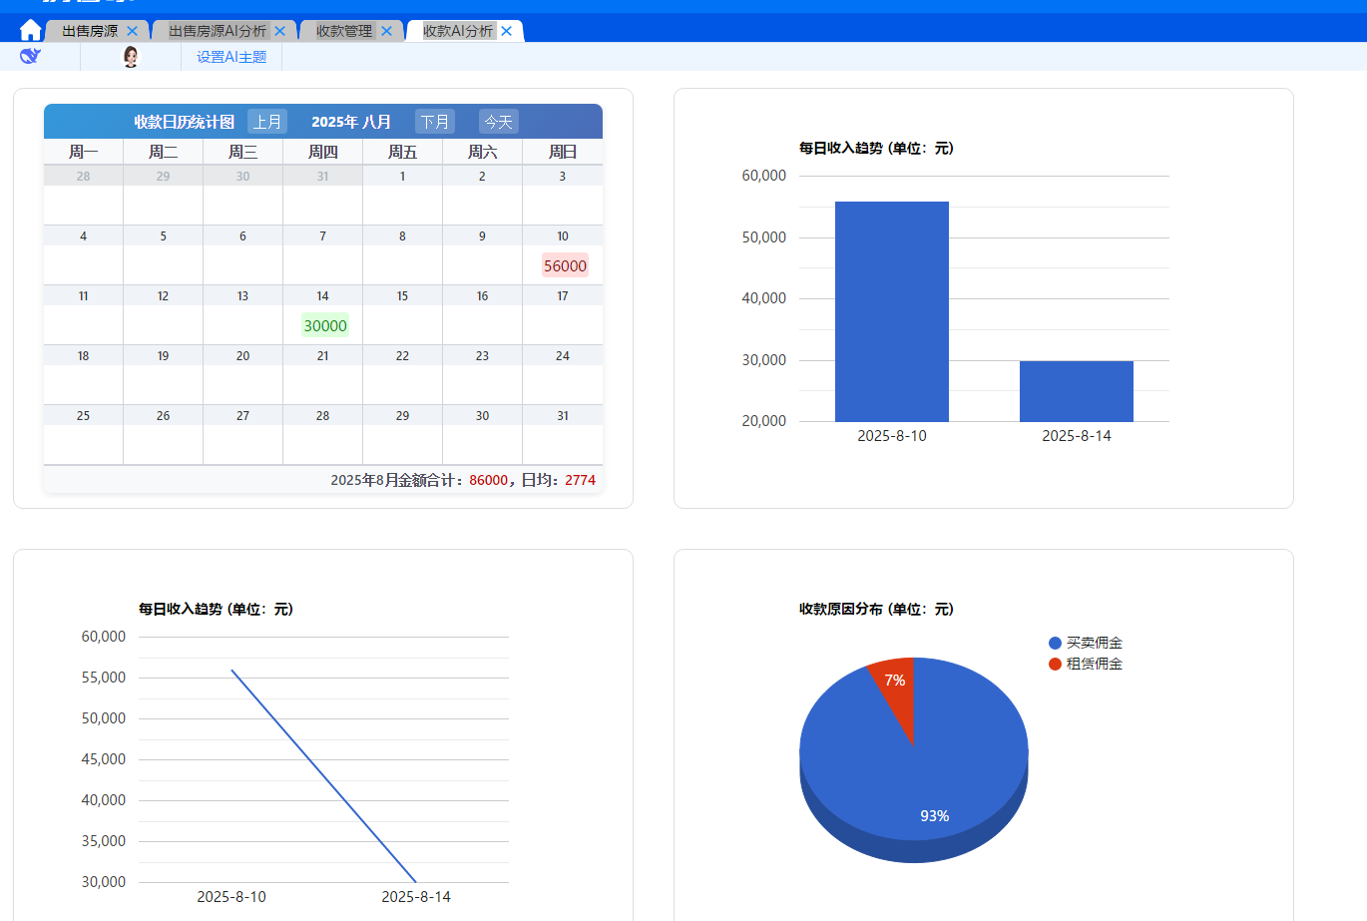
Task: Toggle the 买卖佣金 legend item
Action: point(1087,643)
